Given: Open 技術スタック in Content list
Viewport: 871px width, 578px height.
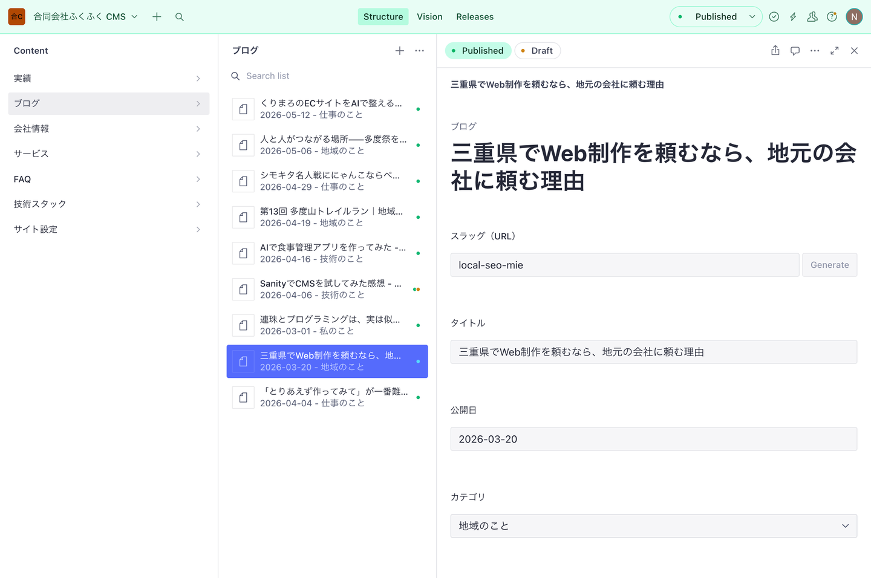Looking at the screenshot, I should coord(109,204).
